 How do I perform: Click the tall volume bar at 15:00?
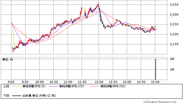(155, 69)
